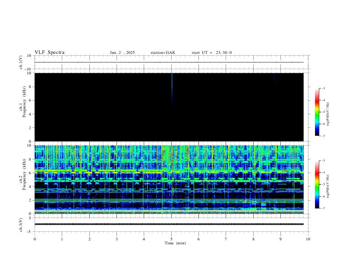Click the "-5" label on ch.1 color bar
This screenshot has width=347, height=268.
[323, 112]
